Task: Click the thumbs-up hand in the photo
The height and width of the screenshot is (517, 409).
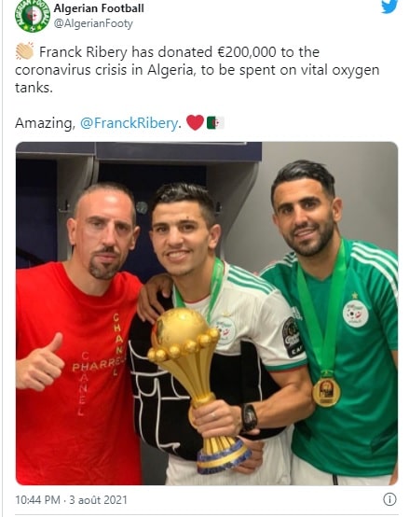Action: [39, 364]
